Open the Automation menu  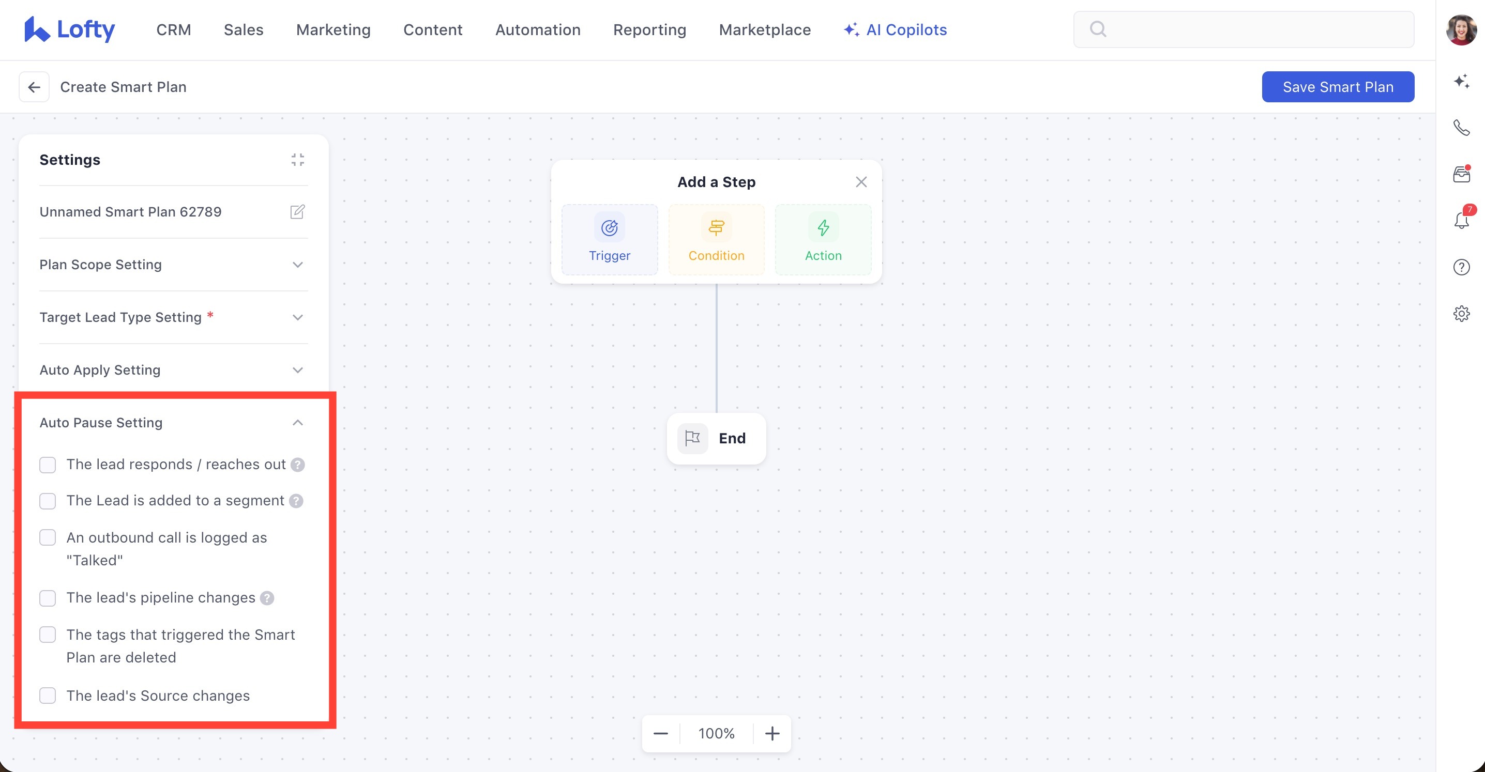pyautogui.click(x=537, y=30)
